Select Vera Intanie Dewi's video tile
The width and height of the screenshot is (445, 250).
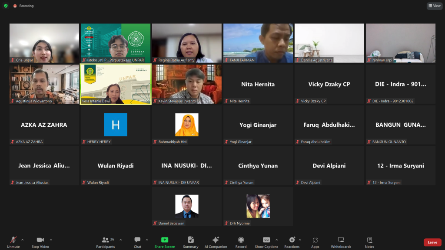pyautogui.click(x=116, y=84)
